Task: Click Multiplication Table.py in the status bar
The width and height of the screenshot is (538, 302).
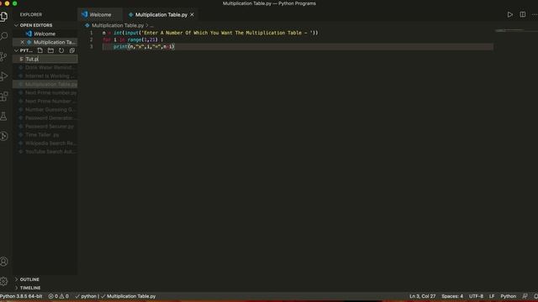Action: point(129,296)
